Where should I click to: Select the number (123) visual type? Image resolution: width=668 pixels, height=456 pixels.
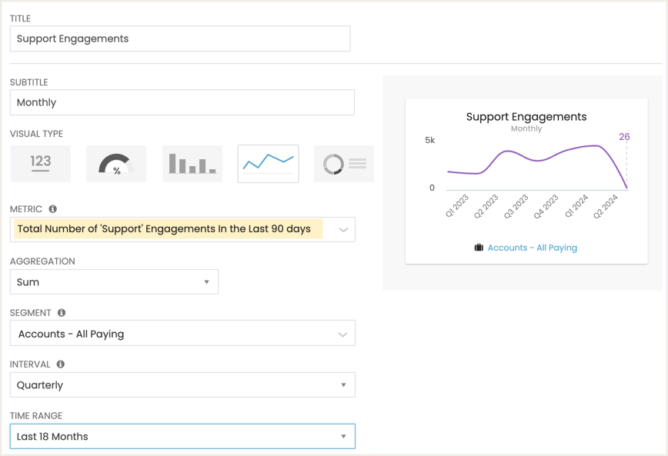tap(41, 164)
